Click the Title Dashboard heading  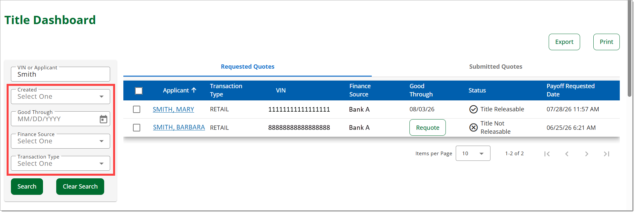(x=50, y=20)
